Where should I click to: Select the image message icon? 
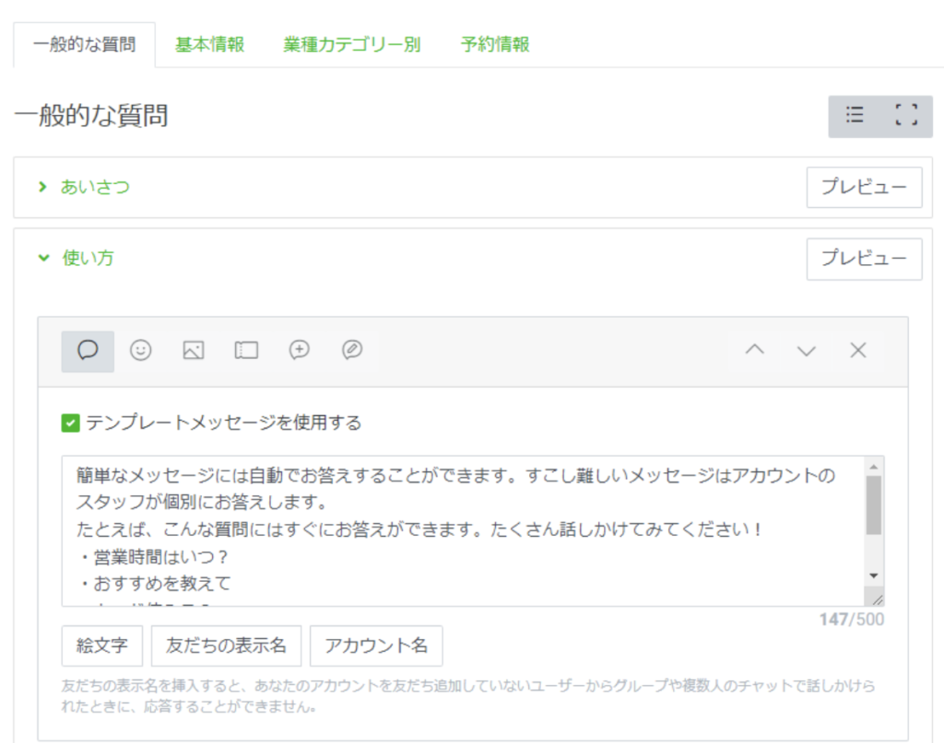click(x=193, y=351)
